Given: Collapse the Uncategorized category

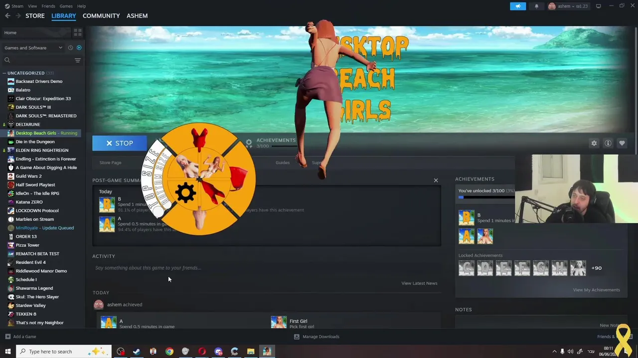Looking at the screenshot, I should tap(4, 73).
